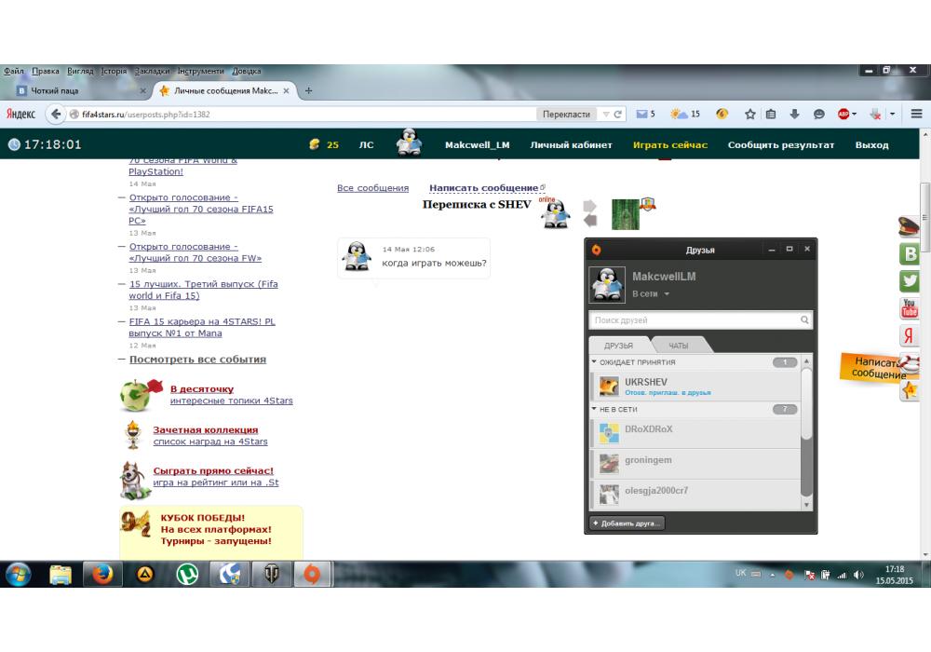
Task: Show bookmarks list via the clipboard icon
Action: click(771, 114)
